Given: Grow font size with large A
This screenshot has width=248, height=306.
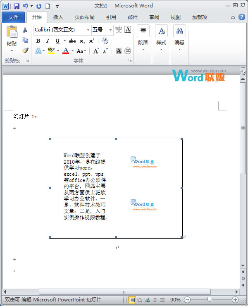Looking at the screenshot, I should coord(96,51).
